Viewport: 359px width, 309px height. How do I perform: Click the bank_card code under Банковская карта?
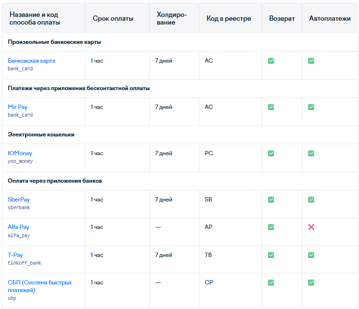click(20, 68)
